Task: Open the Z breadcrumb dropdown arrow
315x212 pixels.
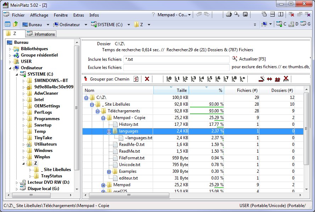Action: [149, 25]
